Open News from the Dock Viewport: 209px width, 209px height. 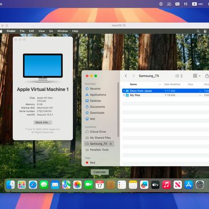pos(178,185)
